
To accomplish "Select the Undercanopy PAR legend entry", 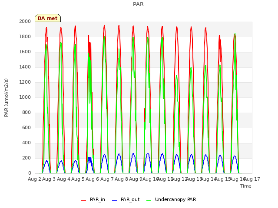I will point(171,199).
